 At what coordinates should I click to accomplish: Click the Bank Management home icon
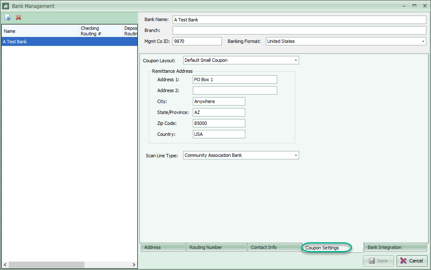click(x=5, y=6)
